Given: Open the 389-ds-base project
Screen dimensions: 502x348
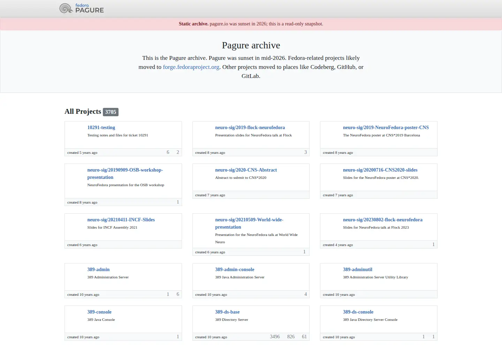Looking at the screenshot, I should pos(227,312).
